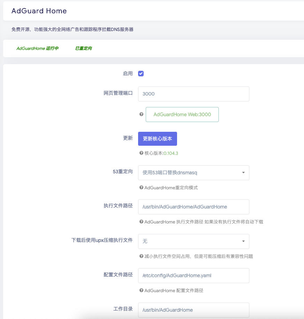Click the 网页管理端口 input field
This screenshot has height=319, width=304.
tap(194, 94)
